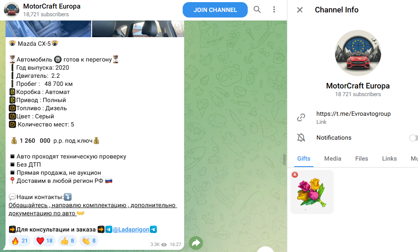The image size is (418, 252).
Task: Switch to the Gifts tab
Action: [304, 159]
